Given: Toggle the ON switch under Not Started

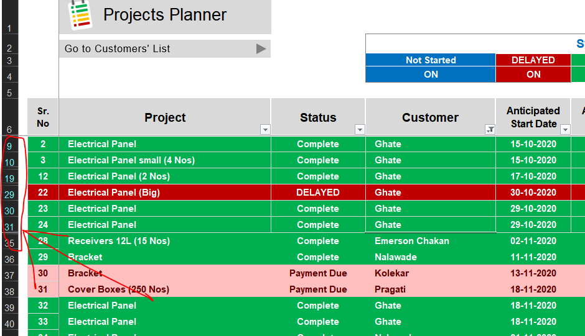Looking at the screenshot, I should coord(431,75).
